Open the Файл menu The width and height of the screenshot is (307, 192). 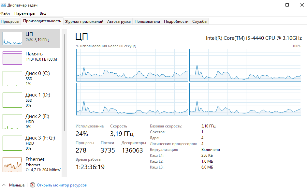coord(5,13)
